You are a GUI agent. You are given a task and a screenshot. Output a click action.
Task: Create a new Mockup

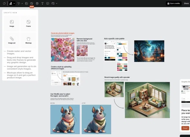(x=28, y=40)
